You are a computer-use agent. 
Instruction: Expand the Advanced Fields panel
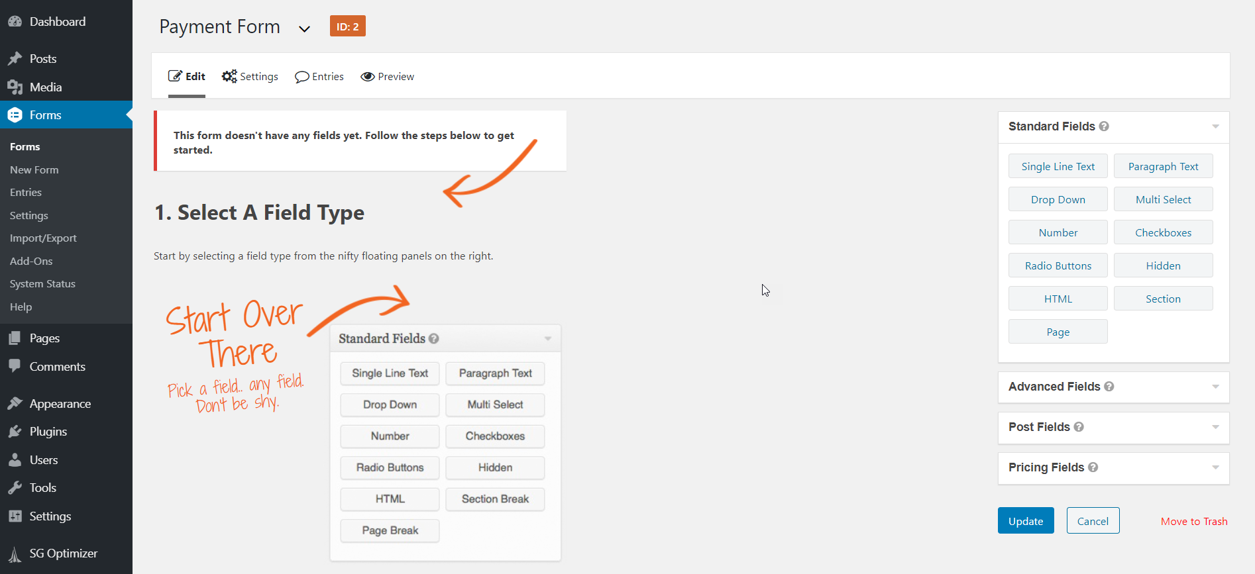[x=1215, y=387]
